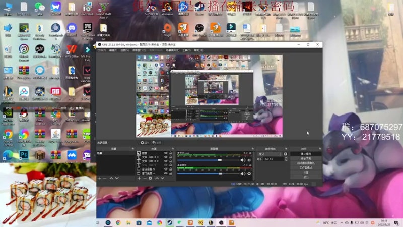Viewport: 403px width, 227px height.
Task: Open 麦克风/Aux audio settings gear
Action: click(249, 160)
